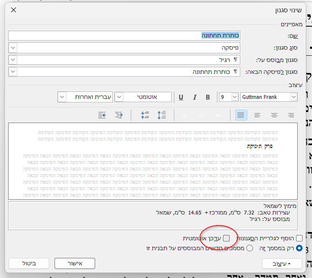Click the style name 'שם' text field
Screen dimensions: 312x278
[x=123, y=36]
